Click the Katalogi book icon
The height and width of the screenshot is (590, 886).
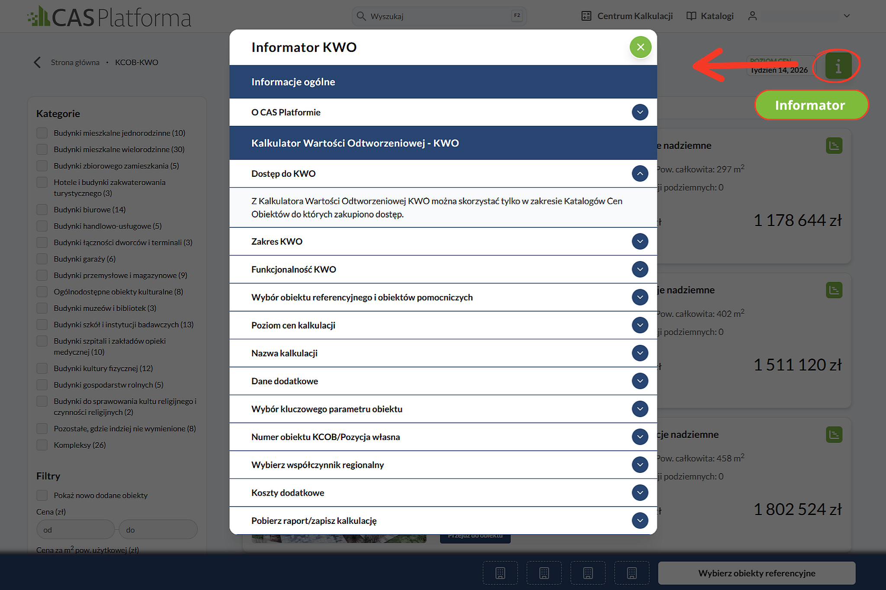691,16
